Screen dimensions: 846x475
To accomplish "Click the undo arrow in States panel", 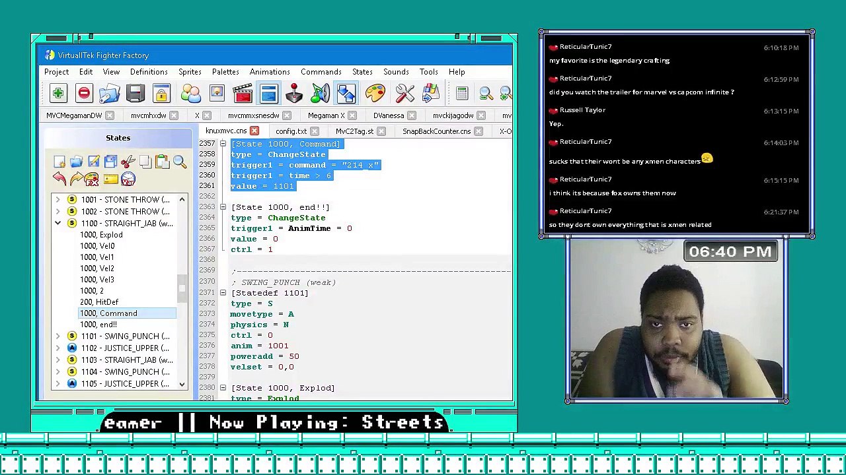I will tap(59, 179).
